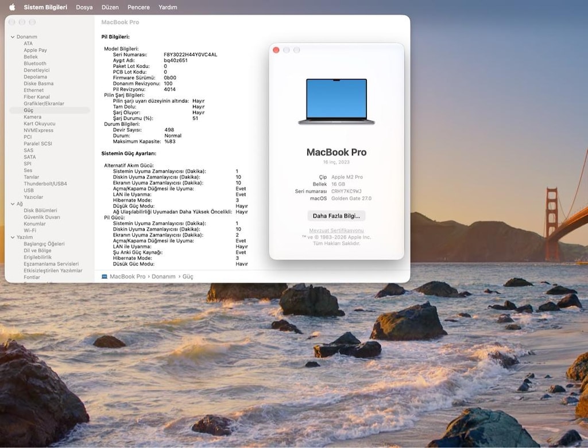Select Kart Okuyucu in the sidebar
The width and height of the screenshot is (588, 448).
(x=40, y=123)
